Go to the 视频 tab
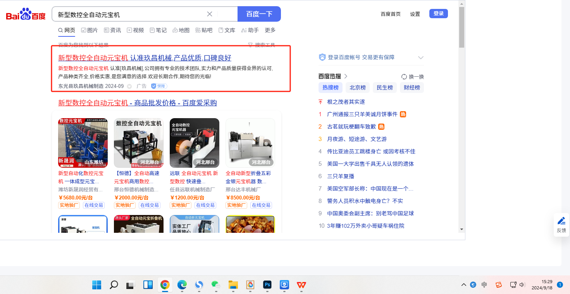570x294 pixels. point(135,30)
